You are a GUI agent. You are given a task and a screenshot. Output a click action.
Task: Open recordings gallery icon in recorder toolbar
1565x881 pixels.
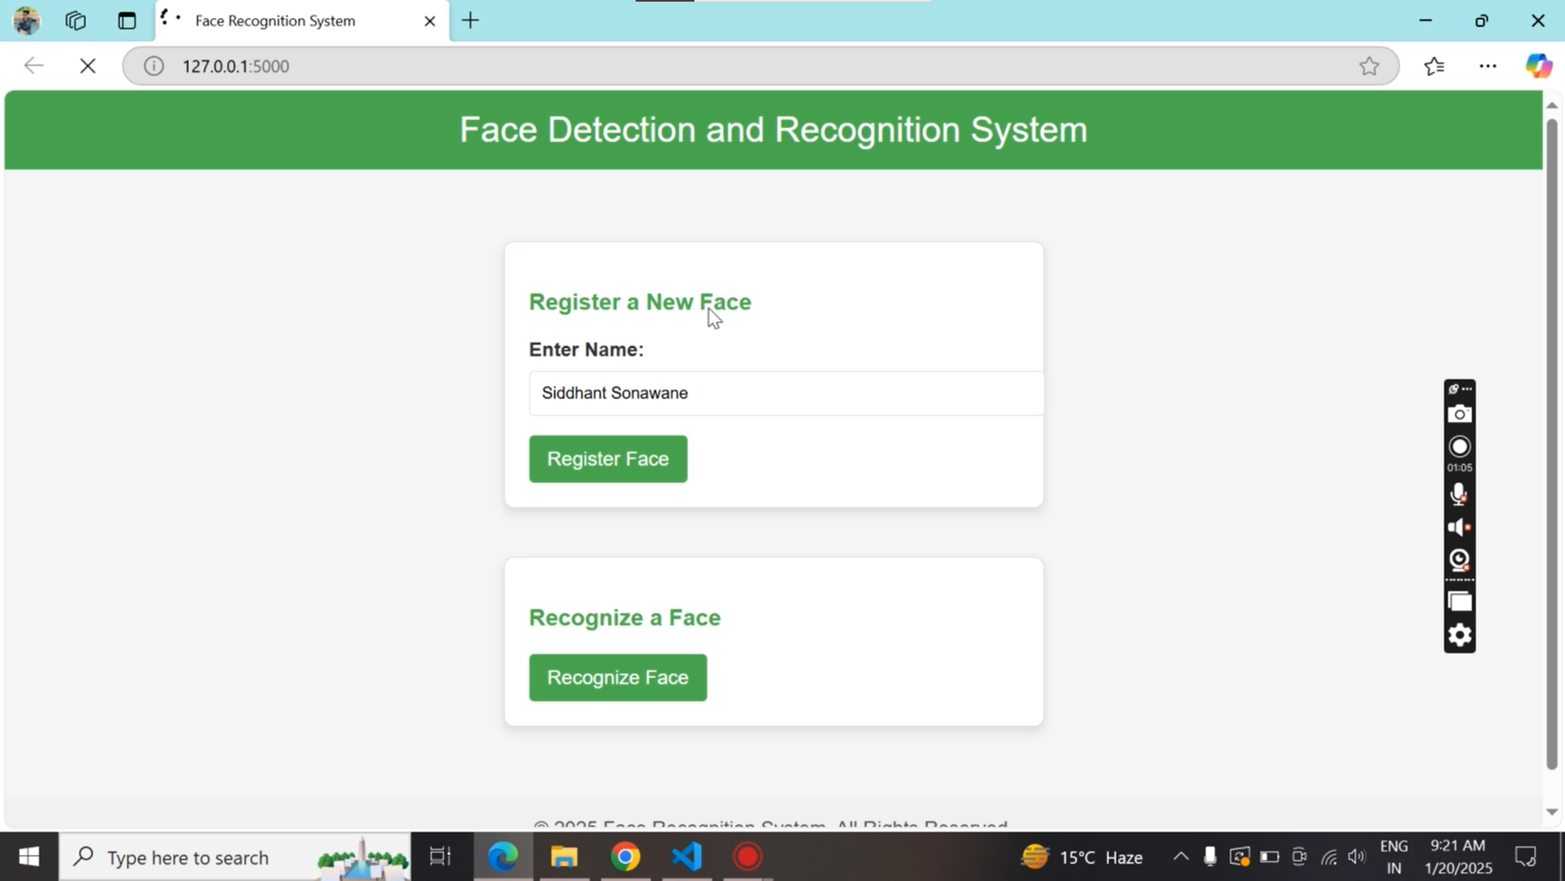[x=1459, y=601]
